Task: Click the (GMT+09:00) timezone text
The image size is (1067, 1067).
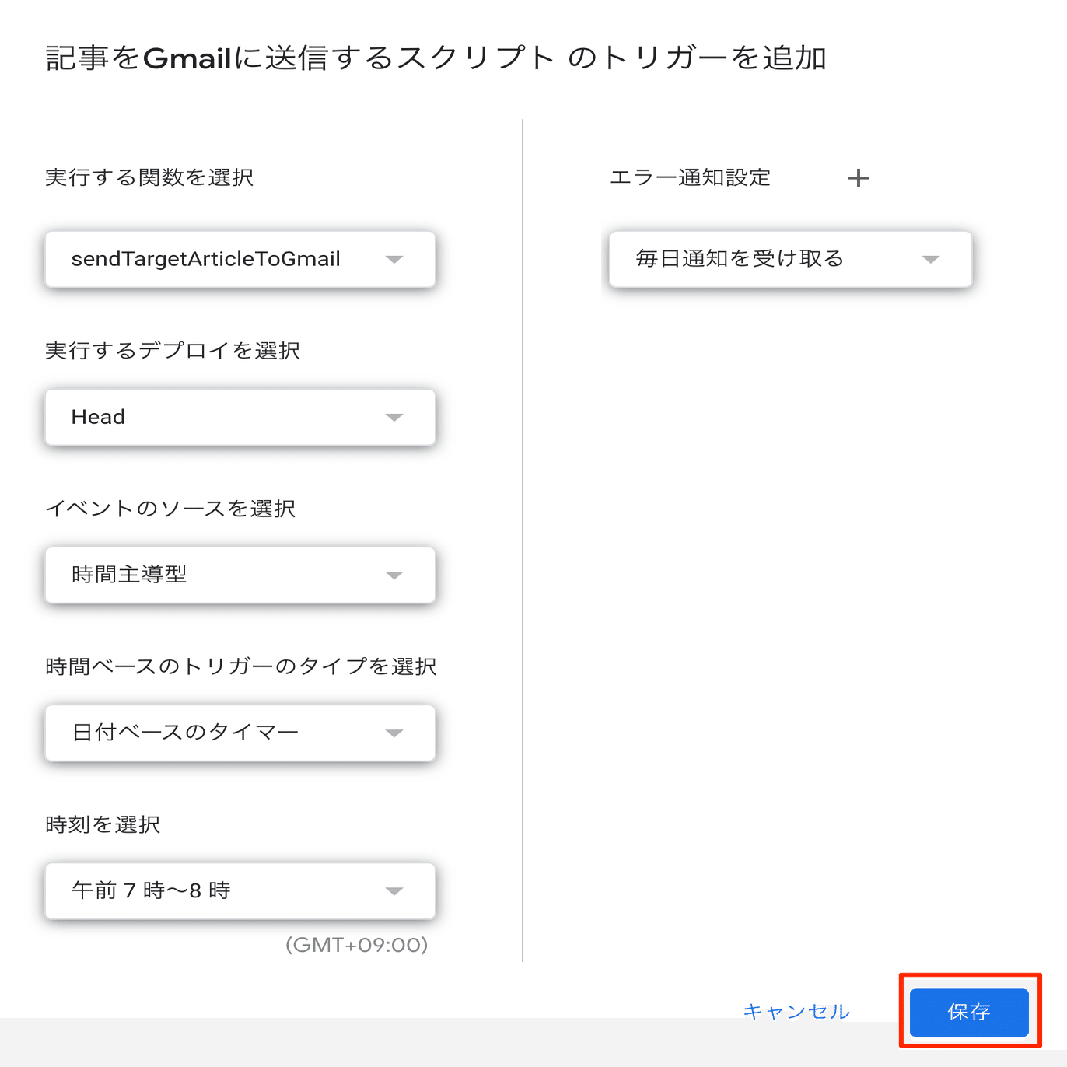Action: [356, 945]
